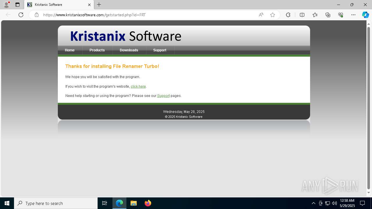Image resolution: width=372 pixels, height=209 pixels.
Task: Open the Support navigation tab
Action: coord(160,50)
